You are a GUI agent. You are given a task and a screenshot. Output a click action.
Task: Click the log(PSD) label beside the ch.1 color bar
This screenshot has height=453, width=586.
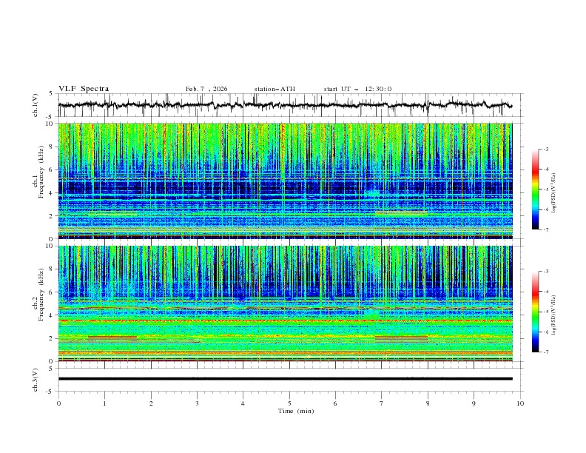pyautogui.click(x=554, y=193)
